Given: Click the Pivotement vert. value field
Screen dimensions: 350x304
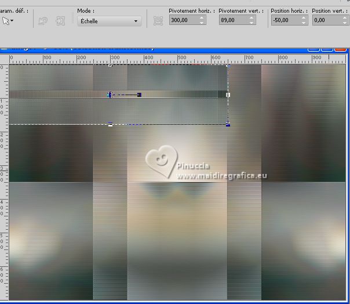Looking at the screenshot, I should click(234, 20).
